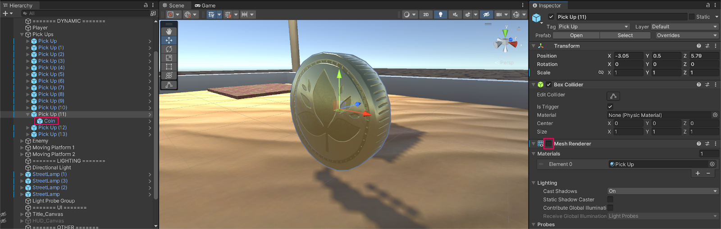Select the Rect transform tool
This screenshot has height=229, width=721.
[x=169, y=67]
